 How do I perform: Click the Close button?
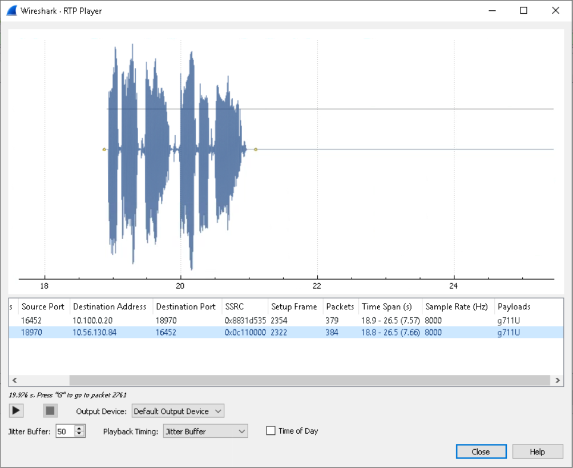481,451
